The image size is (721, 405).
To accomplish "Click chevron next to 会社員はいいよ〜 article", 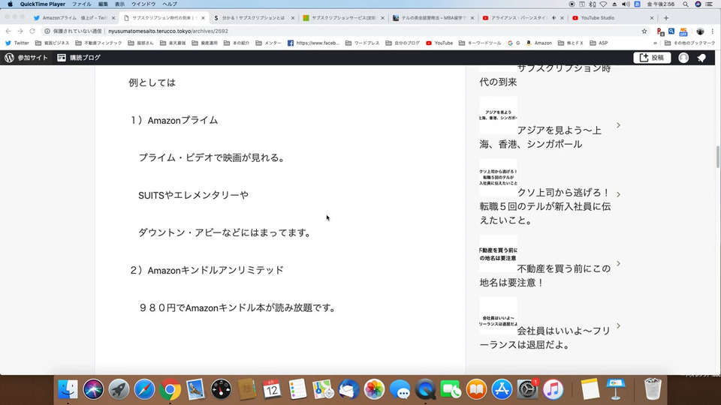I will click(618, 325).
